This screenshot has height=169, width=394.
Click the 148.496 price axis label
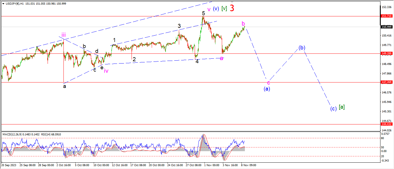pos(387,64)
